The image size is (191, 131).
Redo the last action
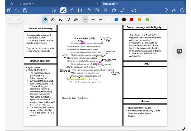pyautogui.click(x=19, y=19)
